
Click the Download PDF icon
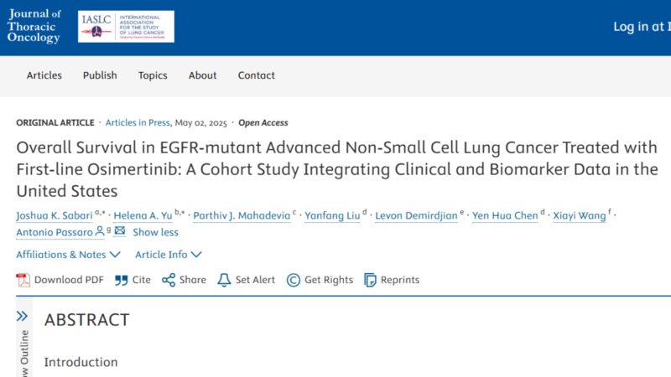pos(23,280)
